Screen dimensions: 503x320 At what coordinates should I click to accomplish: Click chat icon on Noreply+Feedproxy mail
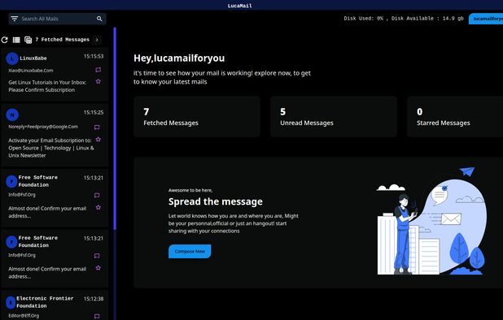coord(97,128)
